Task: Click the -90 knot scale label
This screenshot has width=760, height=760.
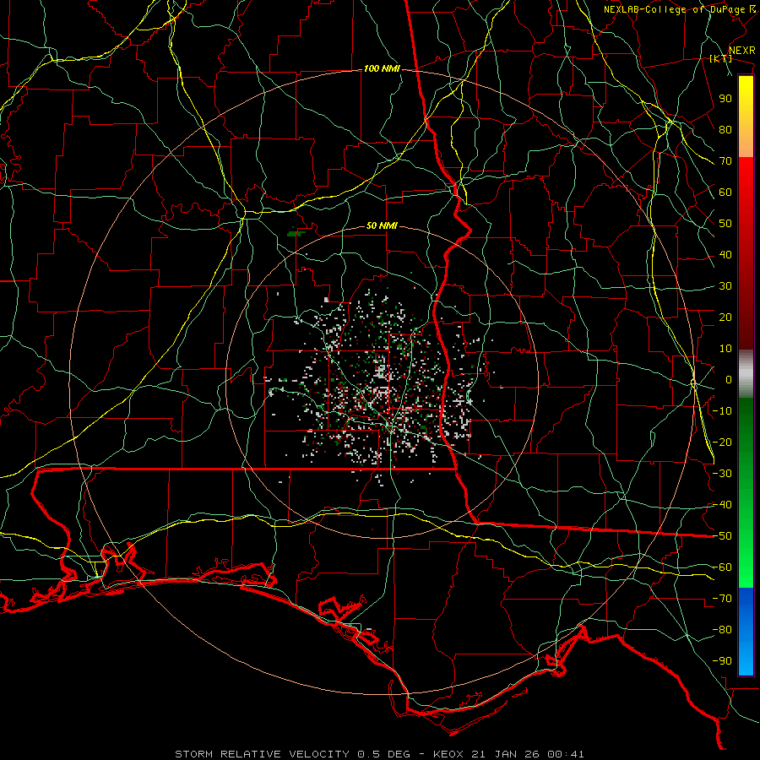Action: click(722, 661)
